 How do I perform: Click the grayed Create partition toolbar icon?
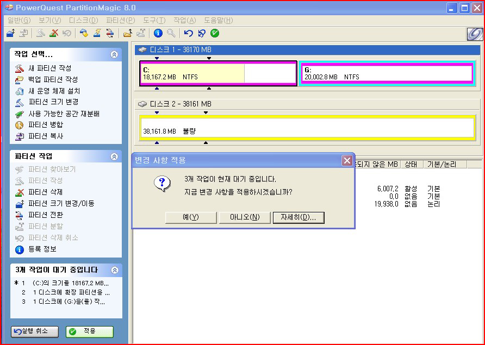[41, 33]
